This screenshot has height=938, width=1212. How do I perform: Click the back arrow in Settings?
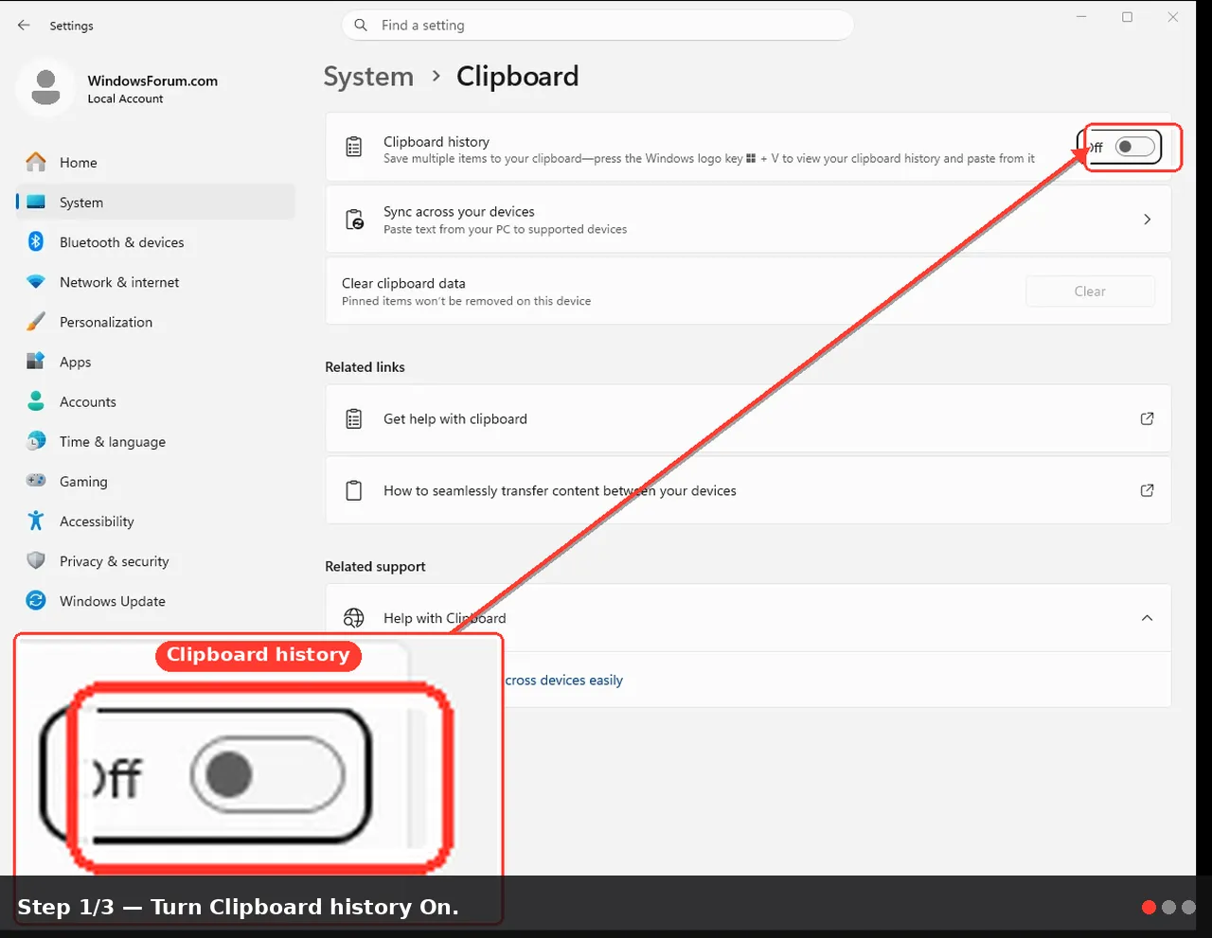pos(24,26)
